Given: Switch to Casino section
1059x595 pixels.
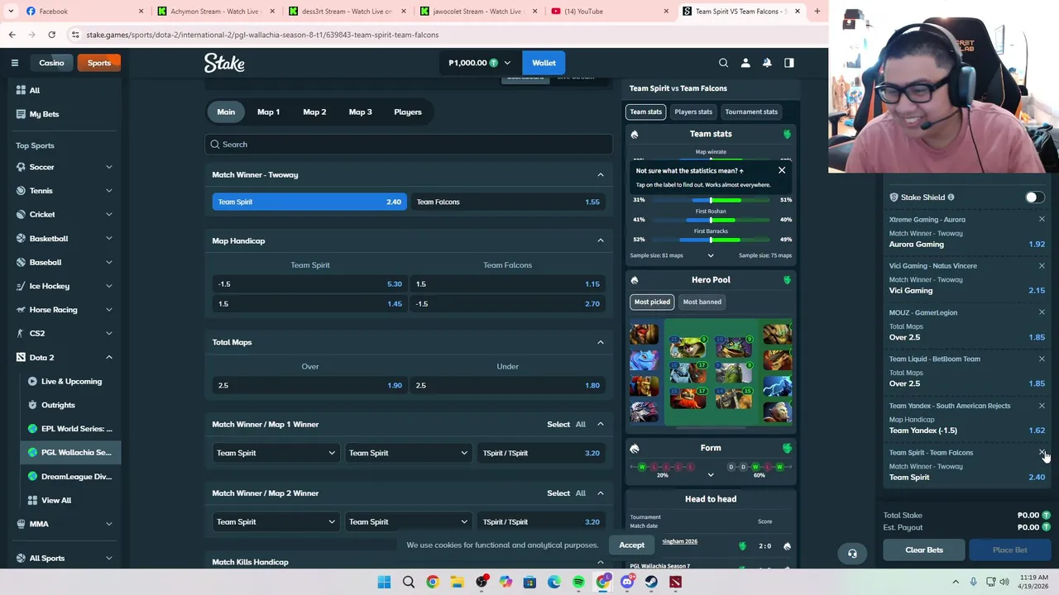Looking at the screenshot, I should [x=51, y=63].
